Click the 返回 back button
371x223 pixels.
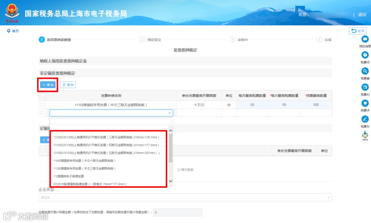[x=358, y=31]
